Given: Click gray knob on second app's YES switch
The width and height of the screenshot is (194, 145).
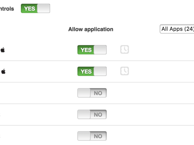Looking at the screenshot, I should pos(100,71).
